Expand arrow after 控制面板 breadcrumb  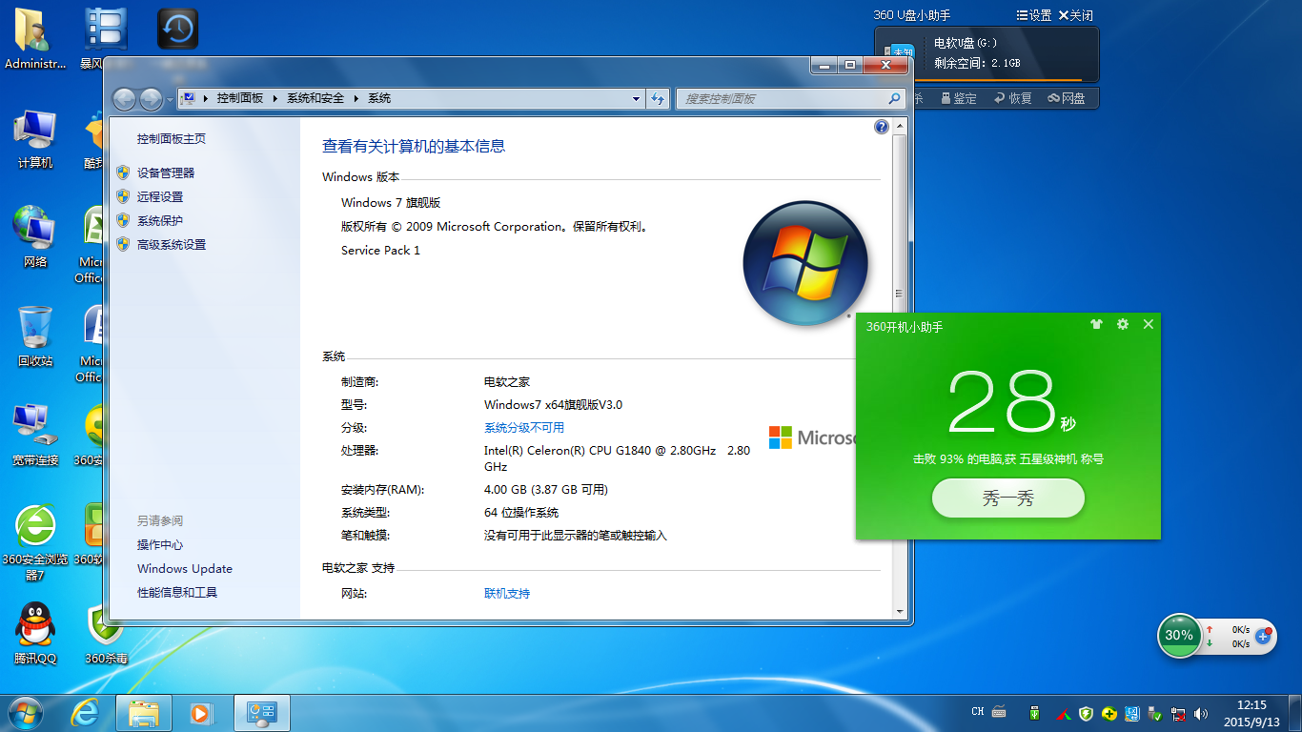275,98
